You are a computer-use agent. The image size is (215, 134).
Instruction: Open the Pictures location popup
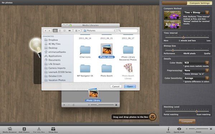pyautogui.click(x=99, y=31)
